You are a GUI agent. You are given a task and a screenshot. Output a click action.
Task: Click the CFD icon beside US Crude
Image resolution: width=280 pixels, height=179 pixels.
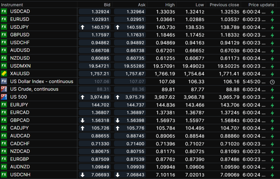point(4,89)
